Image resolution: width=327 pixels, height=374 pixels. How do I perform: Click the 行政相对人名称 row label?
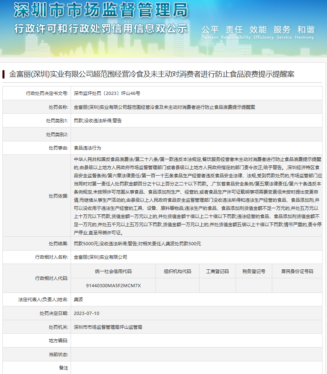[x=51, y=257]
